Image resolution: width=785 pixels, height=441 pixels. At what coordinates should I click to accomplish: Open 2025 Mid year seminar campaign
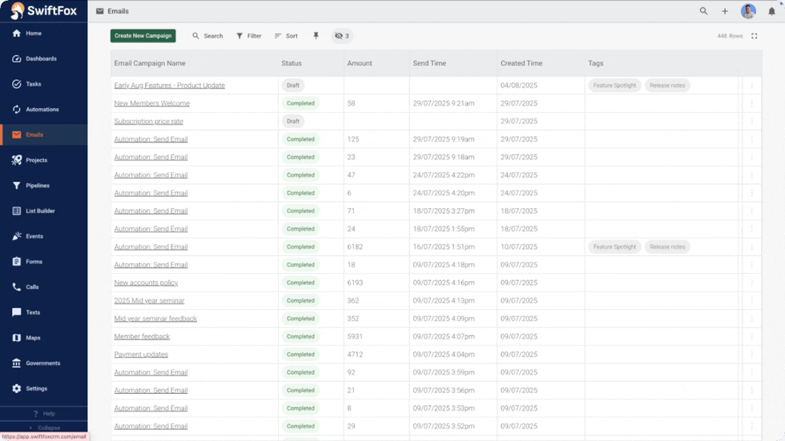[149, 301]
